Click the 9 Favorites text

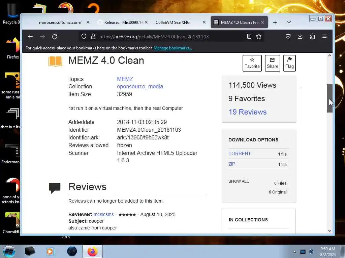point(246,98)
